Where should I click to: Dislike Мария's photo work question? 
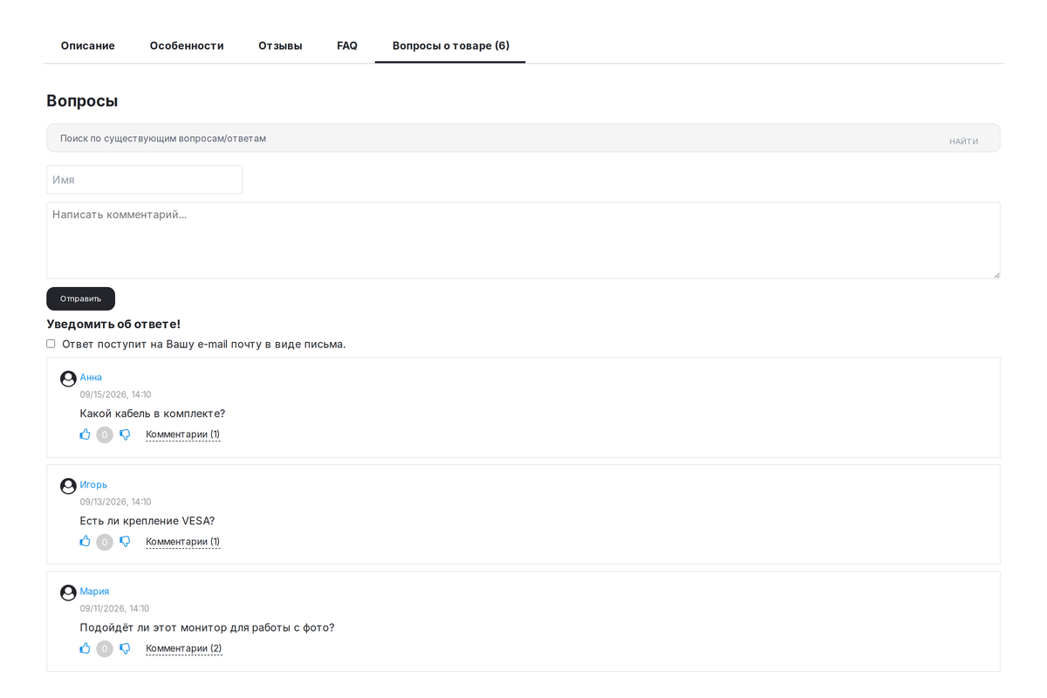pyautogui.click(x=125, y=648)
